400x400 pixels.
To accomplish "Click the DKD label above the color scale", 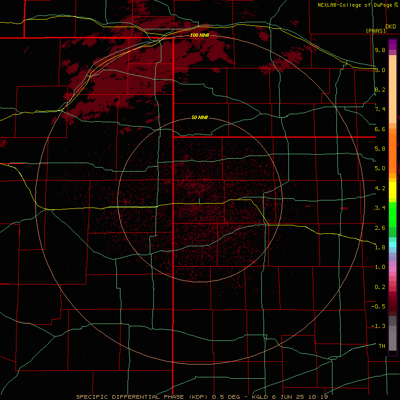I will [x=390, y=27].
